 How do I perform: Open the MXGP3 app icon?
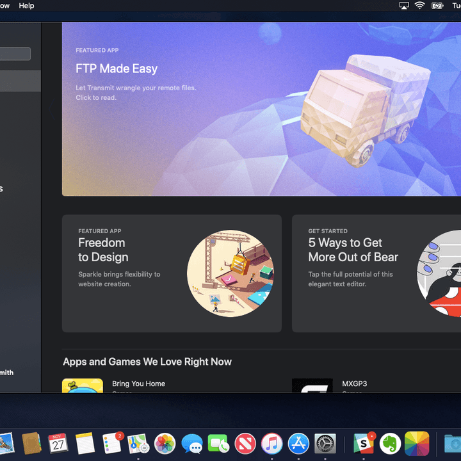[312, 385]
